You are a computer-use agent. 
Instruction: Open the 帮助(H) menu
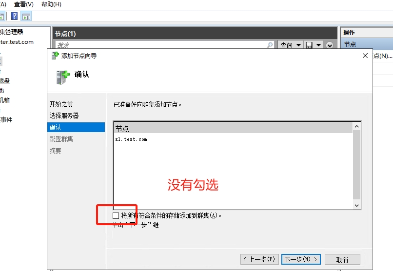coord(51,4)
